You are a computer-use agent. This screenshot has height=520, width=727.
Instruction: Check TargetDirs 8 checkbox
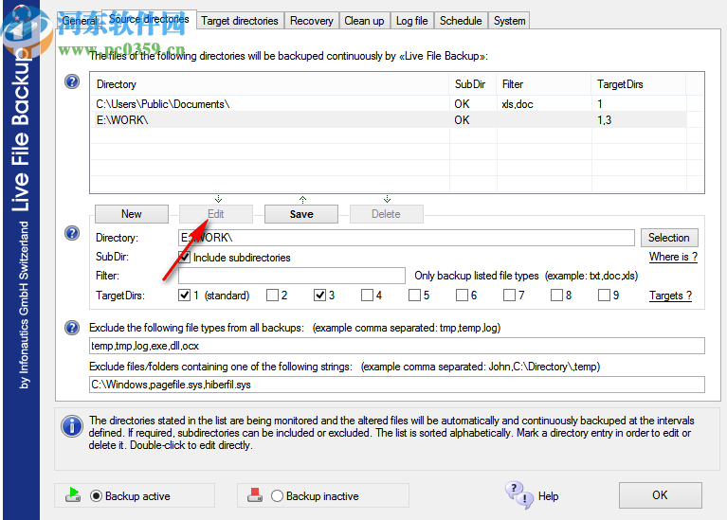556,296
